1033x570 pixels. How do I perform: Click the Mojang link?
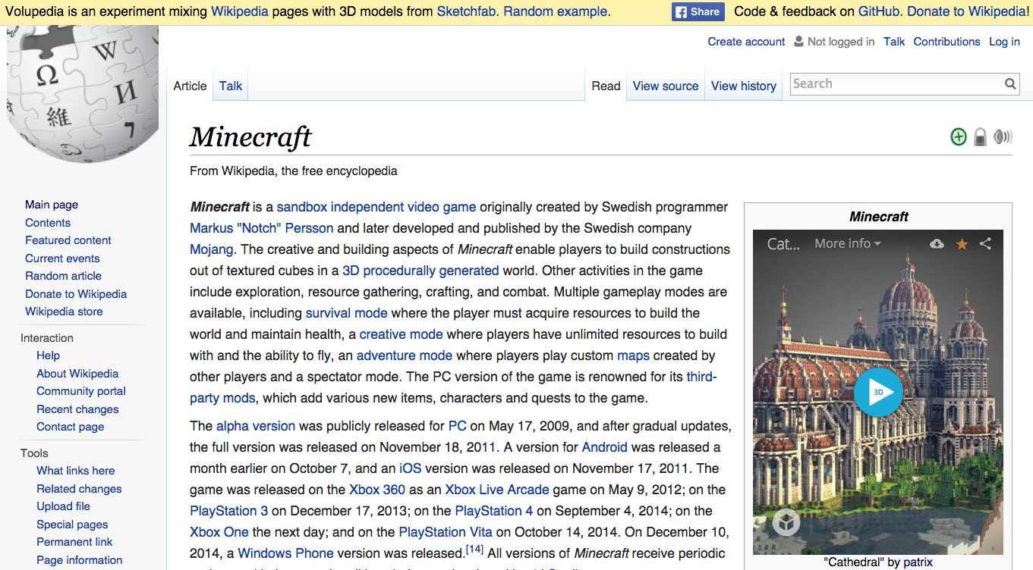pos(212,249)
